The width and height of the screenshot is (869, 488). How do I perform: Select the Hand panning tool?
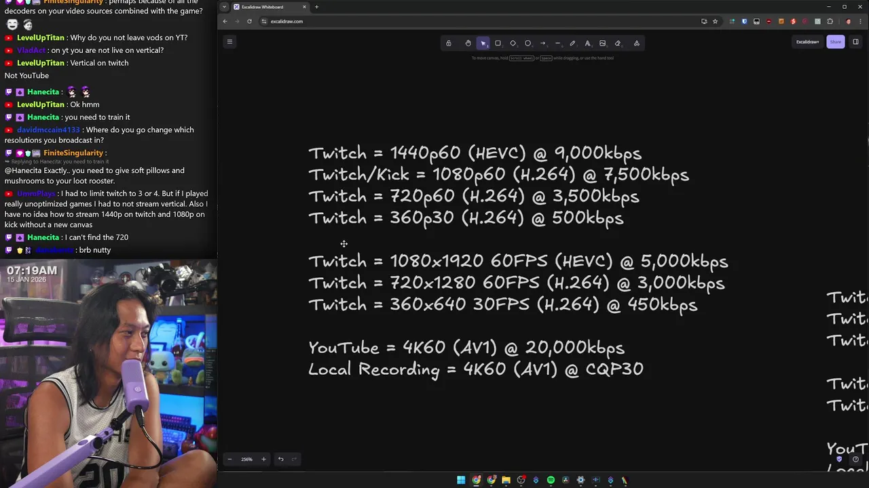pos(468,43)
